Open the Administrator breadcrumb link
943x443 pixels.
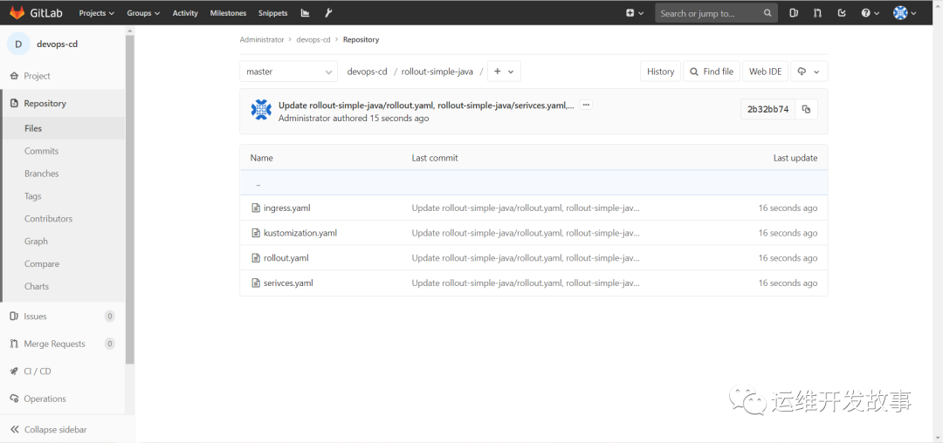[262, 39]
